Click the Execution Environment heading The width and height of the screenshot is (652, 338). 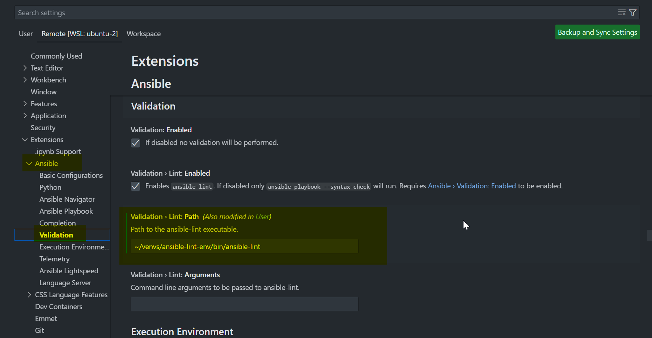point(182,331)
